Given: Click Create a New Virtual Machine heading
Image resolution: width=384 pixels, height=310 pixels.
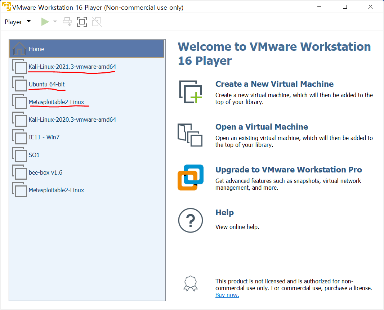Looking at the screenshot, I should (274, 84).
